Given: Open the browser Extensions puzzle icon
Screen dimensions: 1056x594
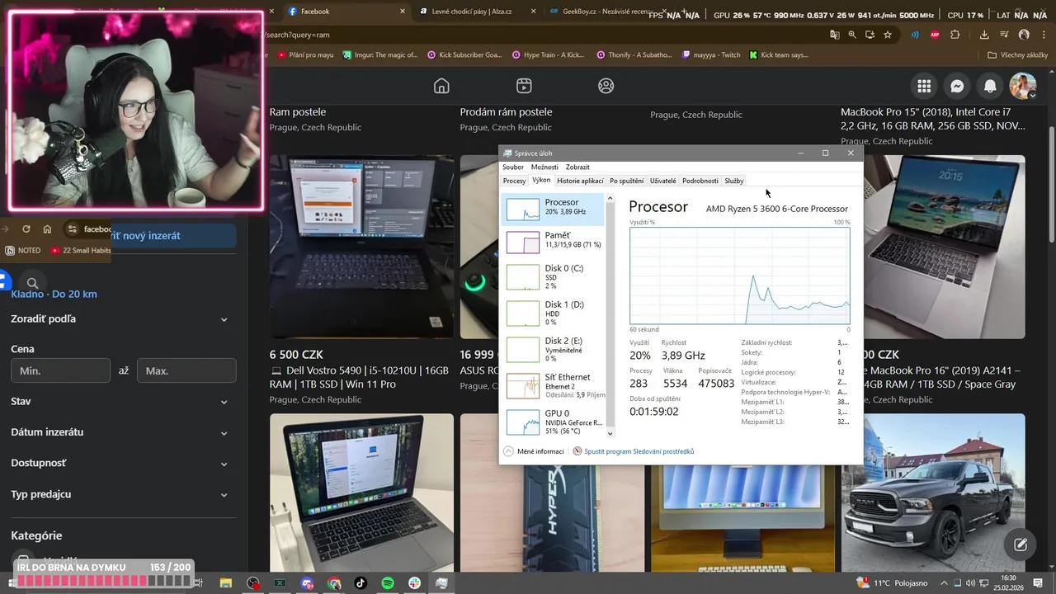Looking at the screenshot, I should [x=955, y=35].
